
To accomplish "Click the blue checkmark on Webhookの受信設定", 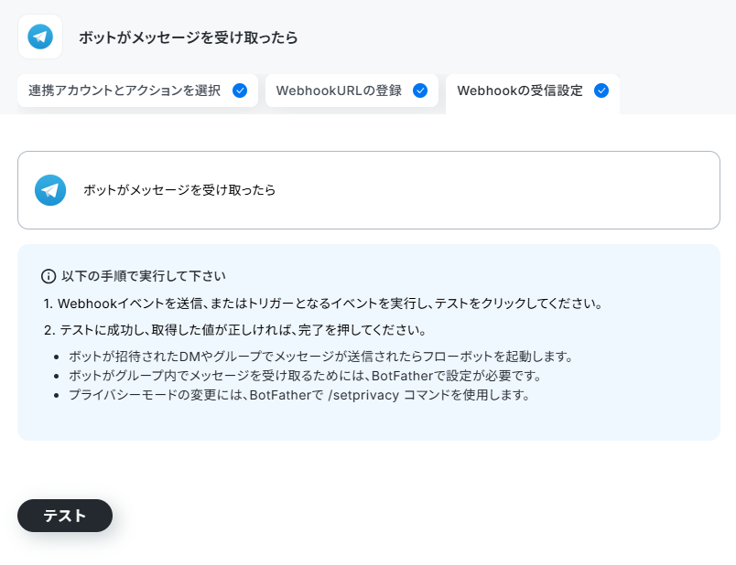I will pyautogui.click(x=601, y=91).
